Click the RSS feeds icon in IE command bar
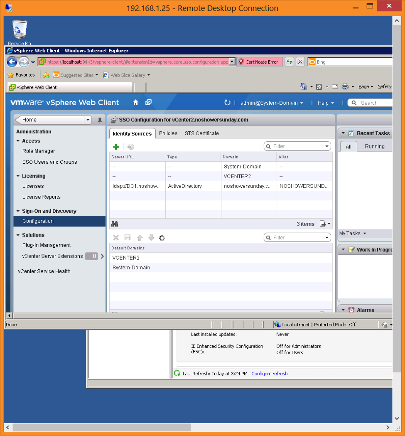The image size is (405, 436). click(319, 87)
